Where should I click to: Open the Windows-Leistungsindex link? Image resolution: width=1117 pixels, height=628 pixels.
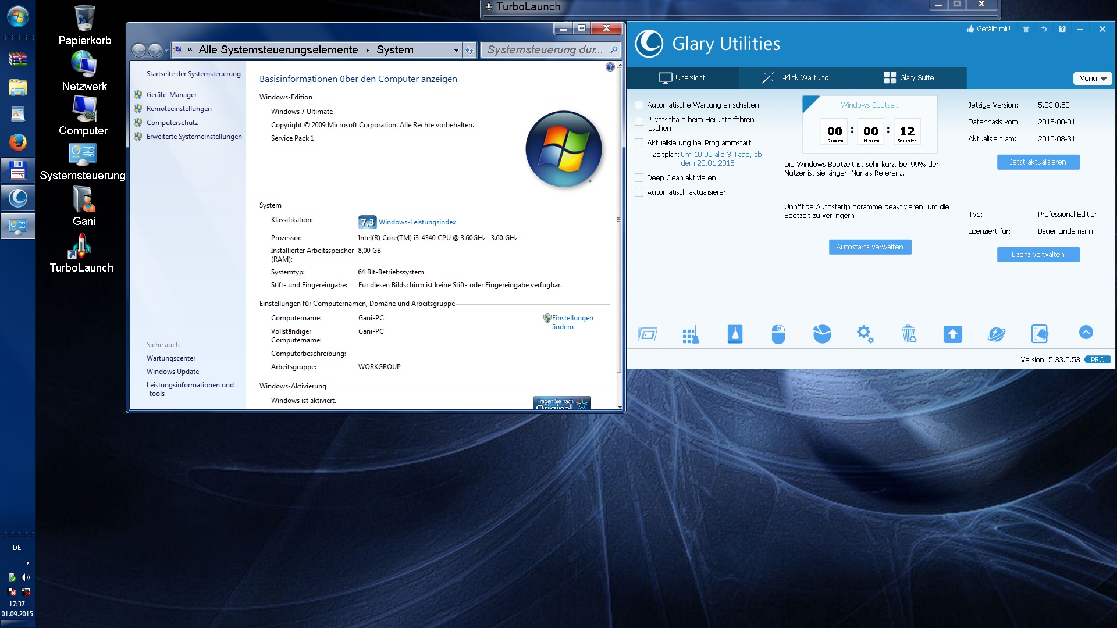pos(417,222)
